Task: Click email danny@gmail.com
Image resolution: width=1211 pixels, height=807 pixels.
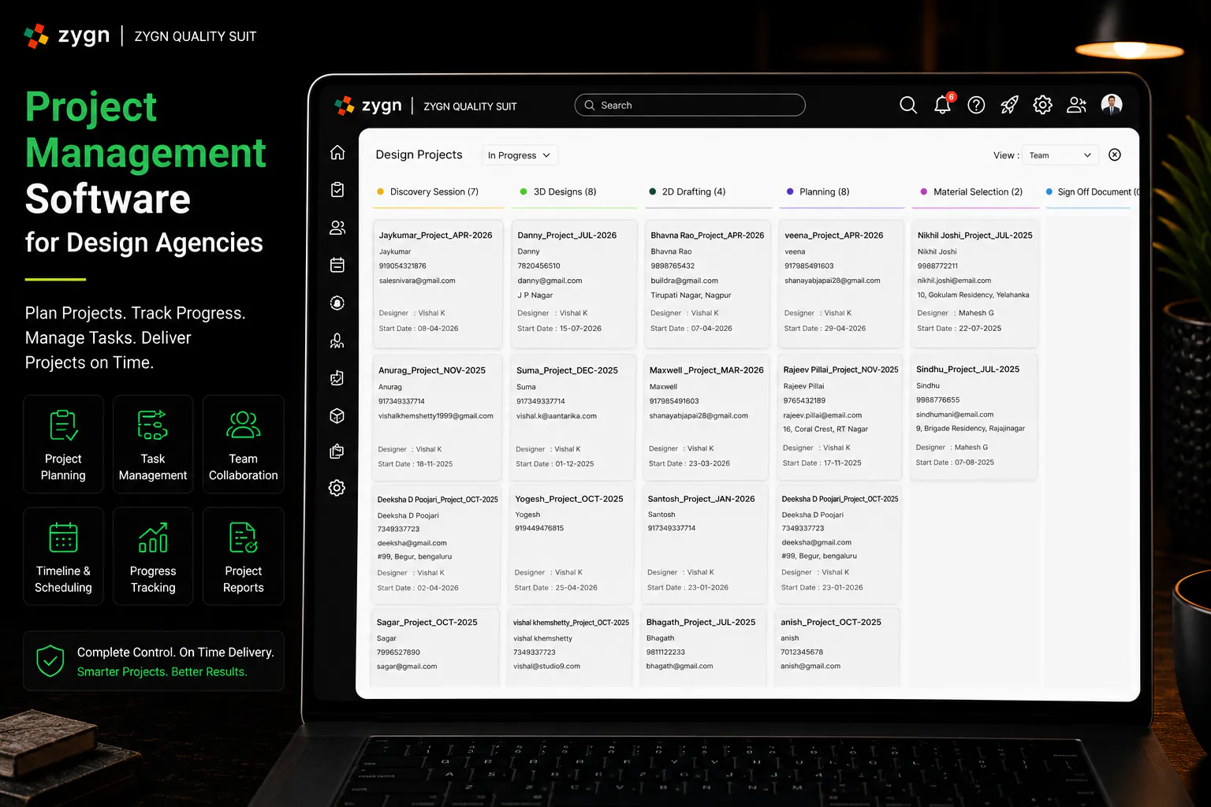Action: (x=550, y=281)
